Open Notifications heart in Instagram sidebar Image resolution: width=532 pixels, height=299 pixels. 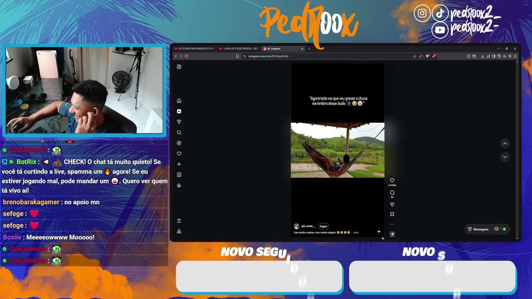pyautogui.click(x=179, y=154)
